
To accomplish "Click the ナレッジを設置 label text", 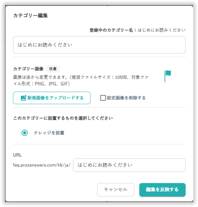I will (49, 133).
